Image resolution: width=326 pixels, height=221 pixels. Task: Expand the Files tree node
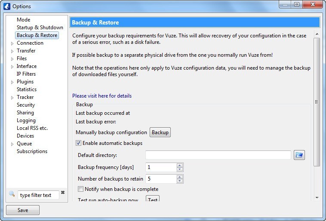12,59
